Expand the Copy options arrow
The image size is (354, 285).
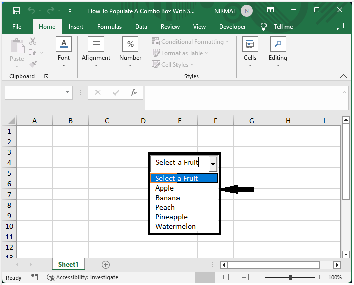coord(42,53)
